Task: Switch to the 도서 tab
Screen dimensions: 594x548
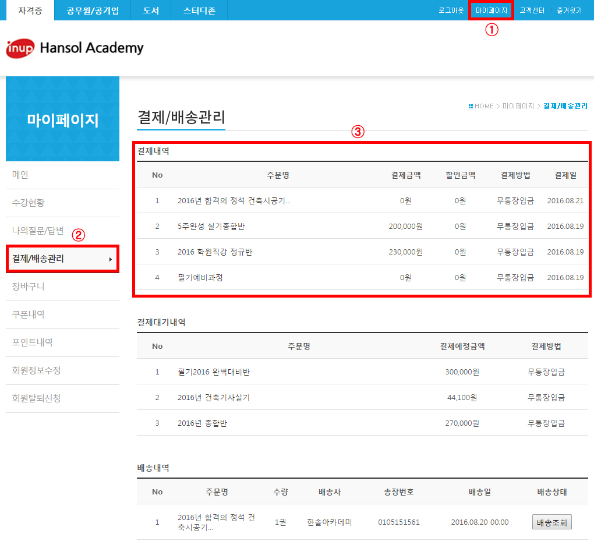Action: point(151,10)
